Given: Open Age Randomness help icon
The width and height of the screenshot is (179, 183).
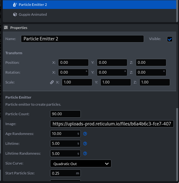Looking at the screenshot, I should click(85, 134).
